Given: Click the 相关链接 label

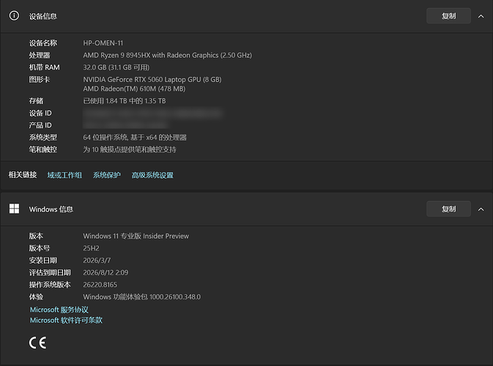Looking at the screenshot, I should tap(23, 175).
